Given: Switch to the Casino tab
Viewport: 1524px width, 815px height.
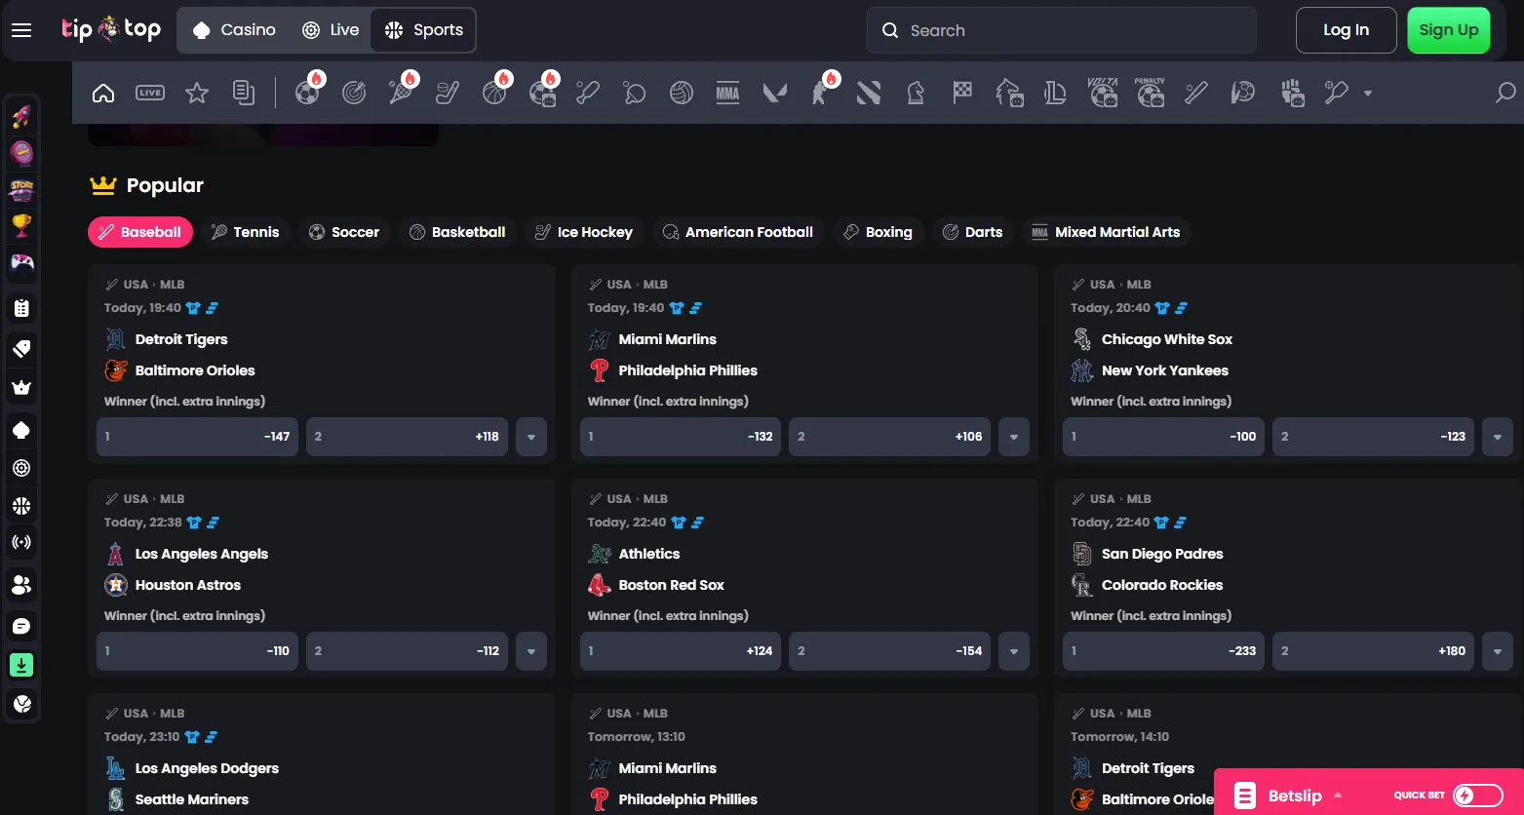Looking at the screenshot, I should click(x=234, y=30).
